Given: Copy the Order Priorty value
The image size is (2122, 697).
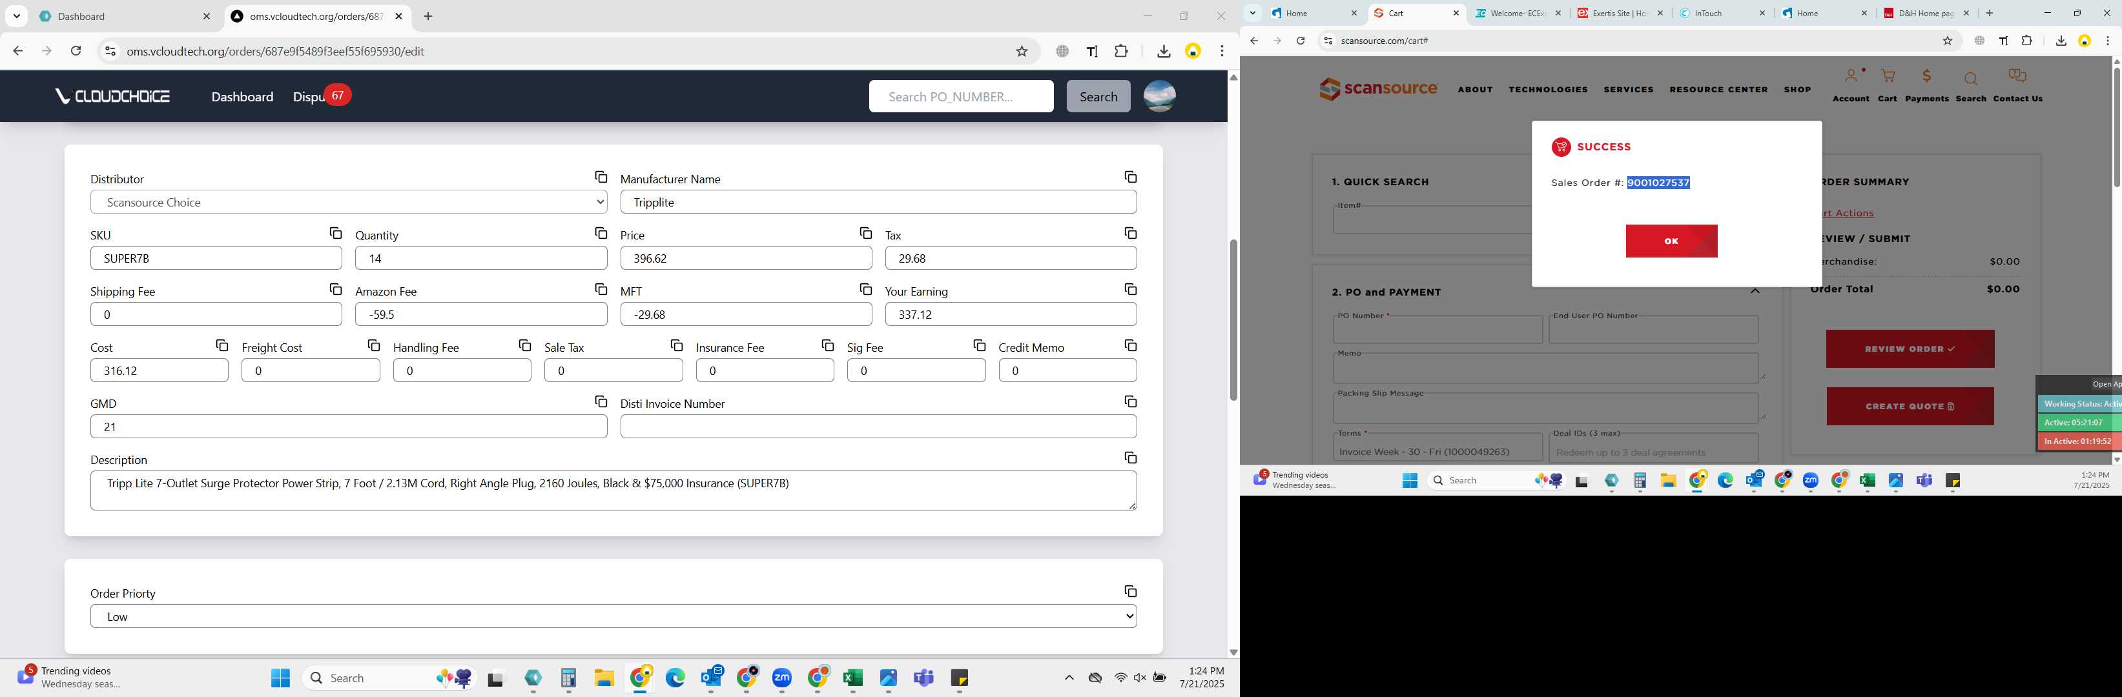Looking at the screenshot, I should coord(1130,591).
